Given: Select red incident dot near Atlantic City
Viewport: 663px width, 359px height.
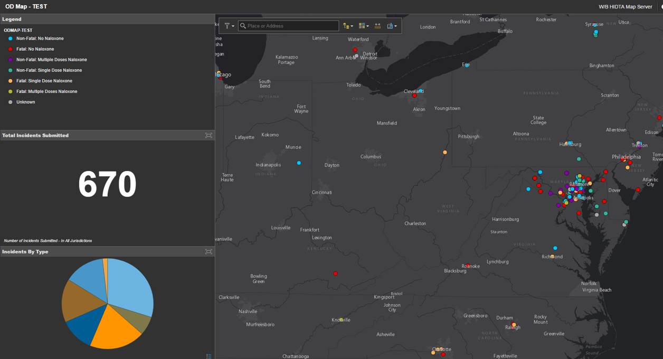Looking at the screenshot, I should point(638,190).
